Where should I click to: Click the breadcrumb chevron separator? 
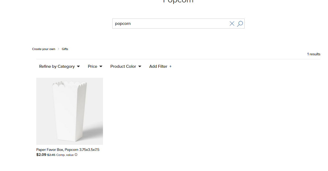click(x=59, y=49)
